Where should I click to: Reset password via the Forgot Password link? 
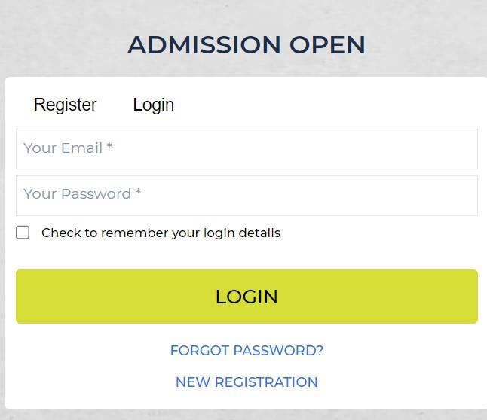click(247, 351)
